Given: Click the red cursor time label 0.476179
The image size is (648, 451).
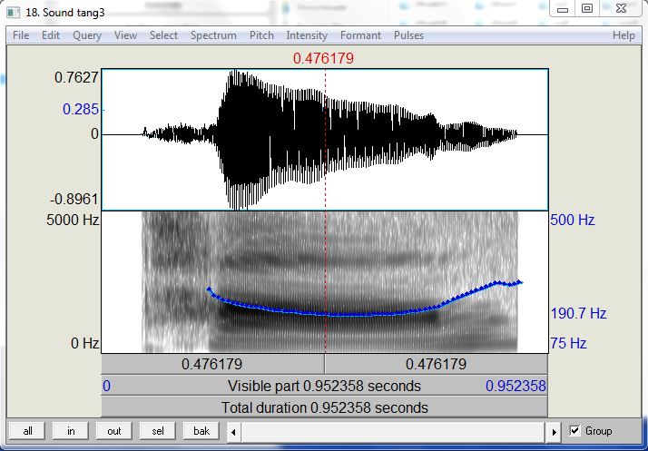Looking at the screenshot, I should pyautogui.click(x=324, y=58).
